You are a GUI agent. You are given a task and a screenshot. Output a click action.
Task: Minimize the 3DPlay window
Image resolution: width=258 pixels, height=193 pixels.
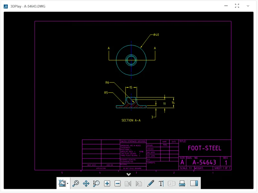(226, 6)
